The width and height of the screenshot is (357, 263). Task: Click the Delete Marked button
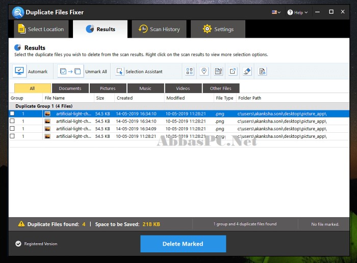click(x=183, y=244)
